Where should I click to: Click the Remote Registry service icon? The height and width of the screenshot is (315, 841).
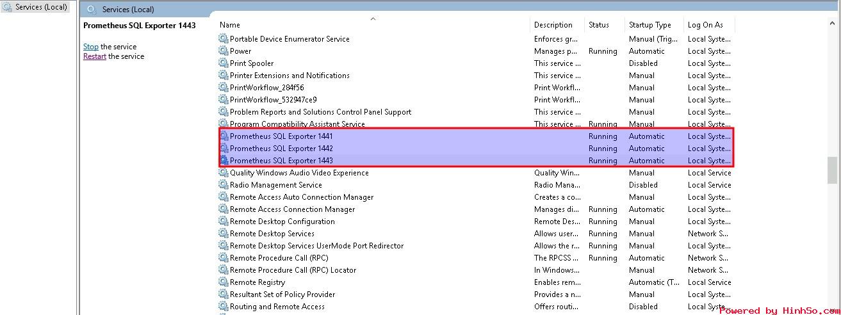pyautogui.click(x=223, y=282)
